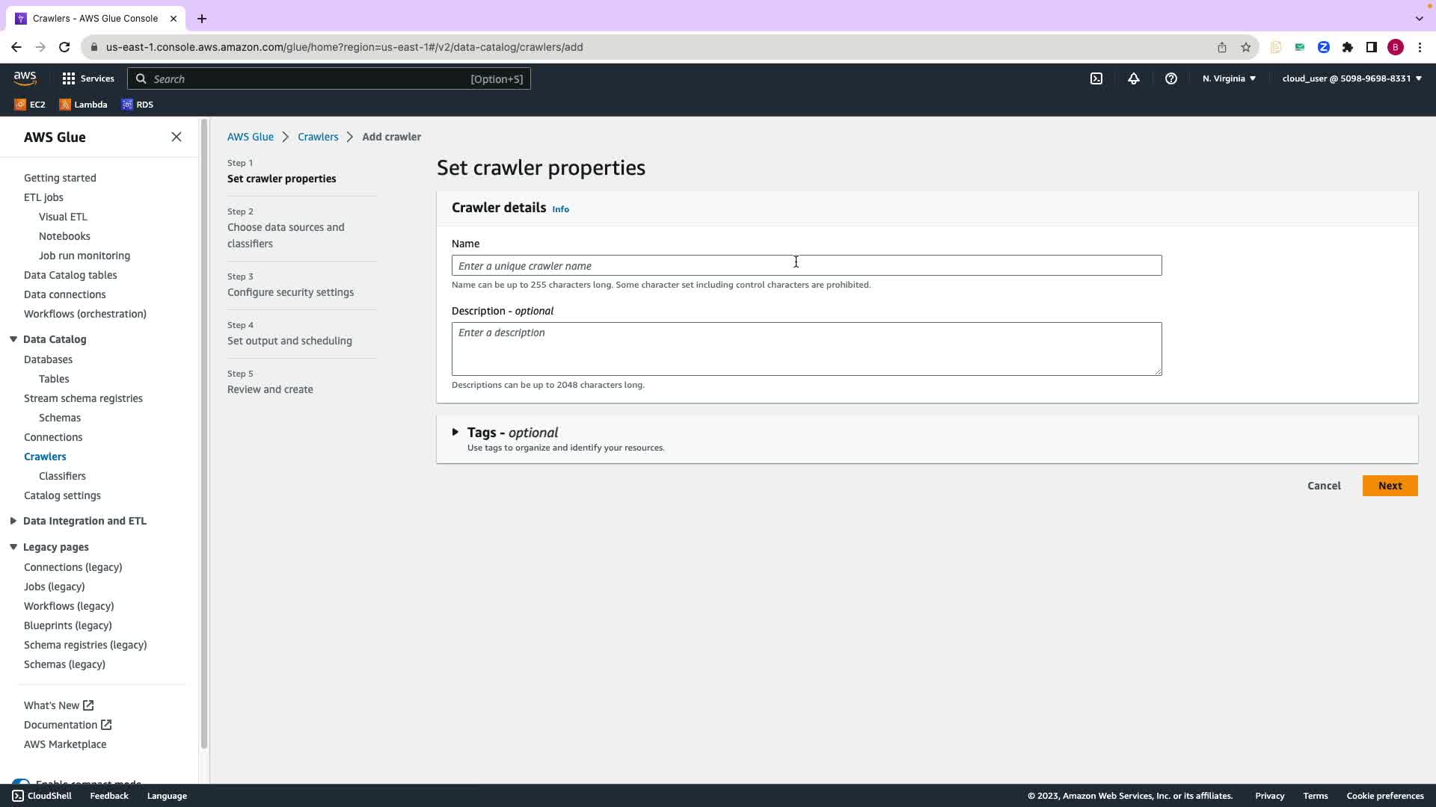Image resolution: width=1436 pixels, height=807 pixels.
Task: Open Classifiers in the sidebar
Action: (62, 476)
